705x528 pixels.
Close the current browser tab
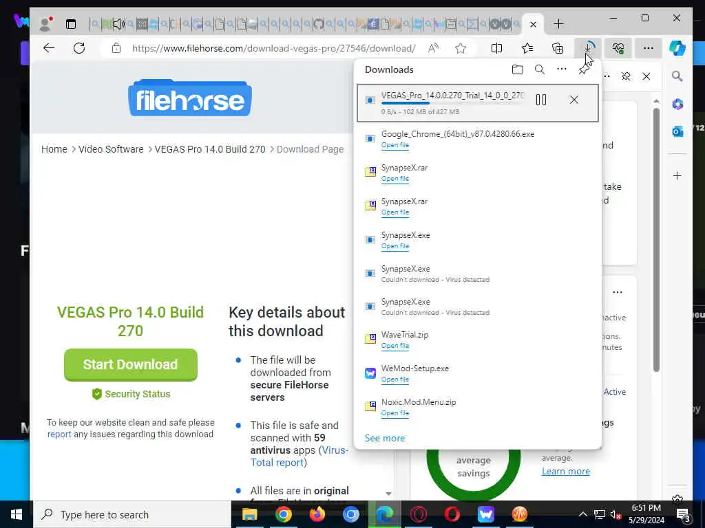point(534,24)
